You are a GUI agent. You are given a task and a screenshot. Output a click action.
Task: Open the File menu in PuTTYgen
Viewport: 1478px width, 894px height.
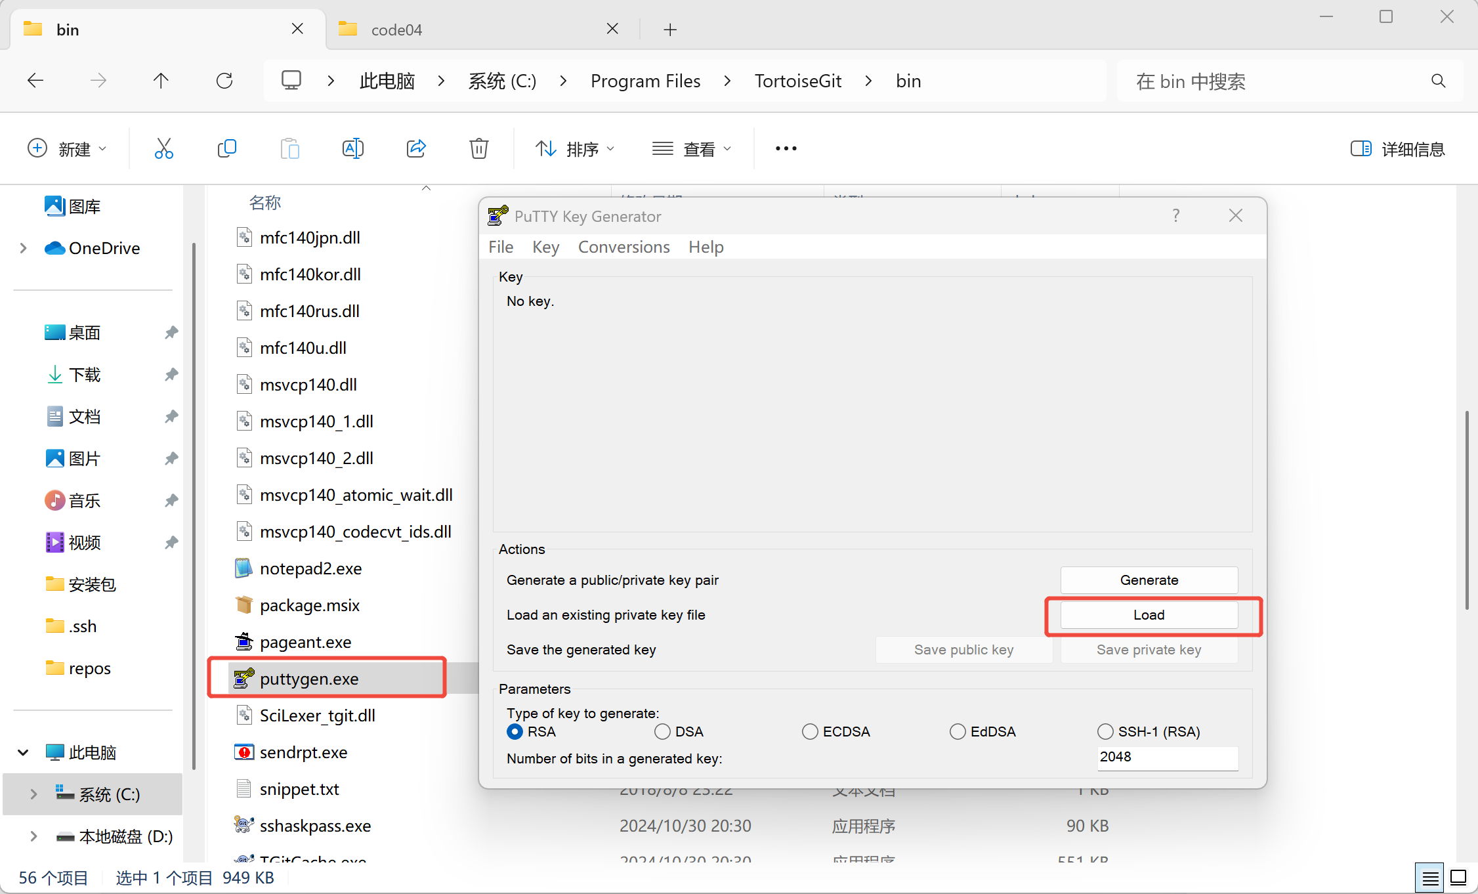[x=501, y=247]
